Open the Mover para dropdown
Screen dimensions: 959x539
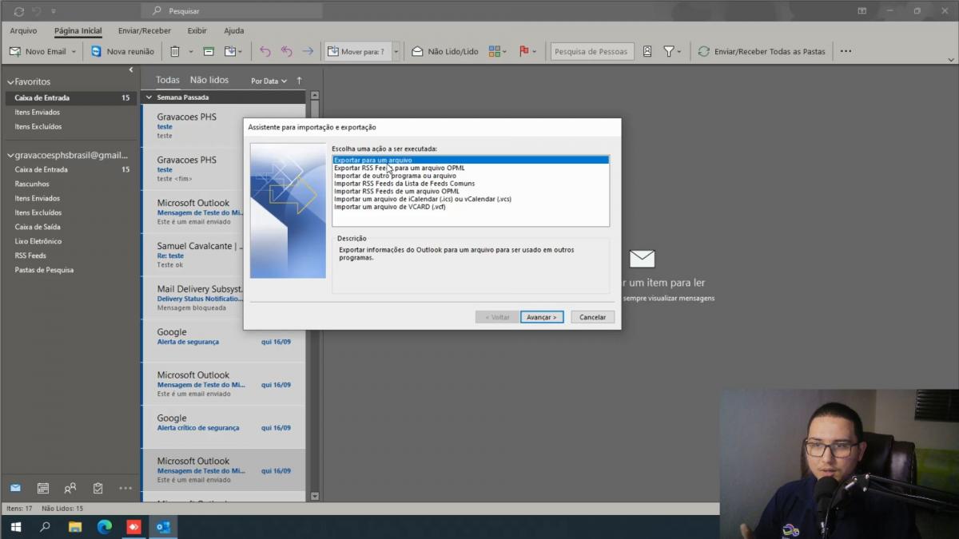point(395,51)
